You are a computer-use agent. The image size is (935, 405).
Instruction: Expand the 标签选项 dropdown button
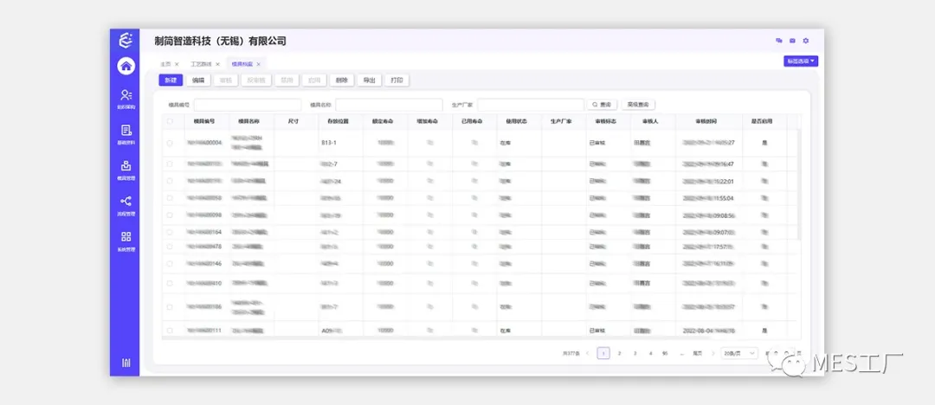[x=801, y=61]
